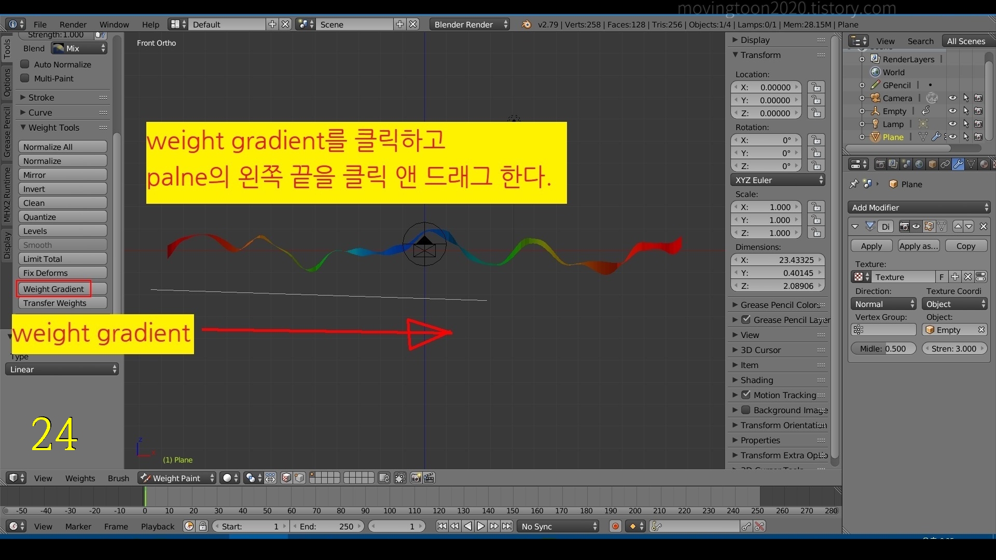
Task: Toggle Lamp visibility eye in outliner
Action: [952, 124]
